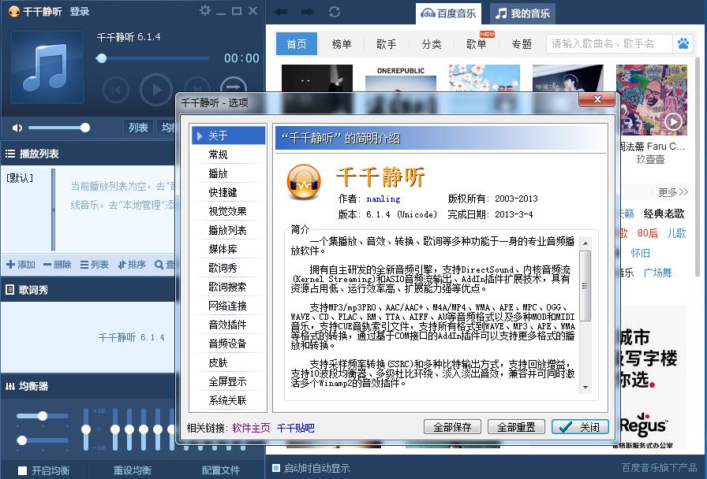Select the [默认] playlist
Image resolution: width=707 pixels, height=479 pixels.
(x=20, y=178)
